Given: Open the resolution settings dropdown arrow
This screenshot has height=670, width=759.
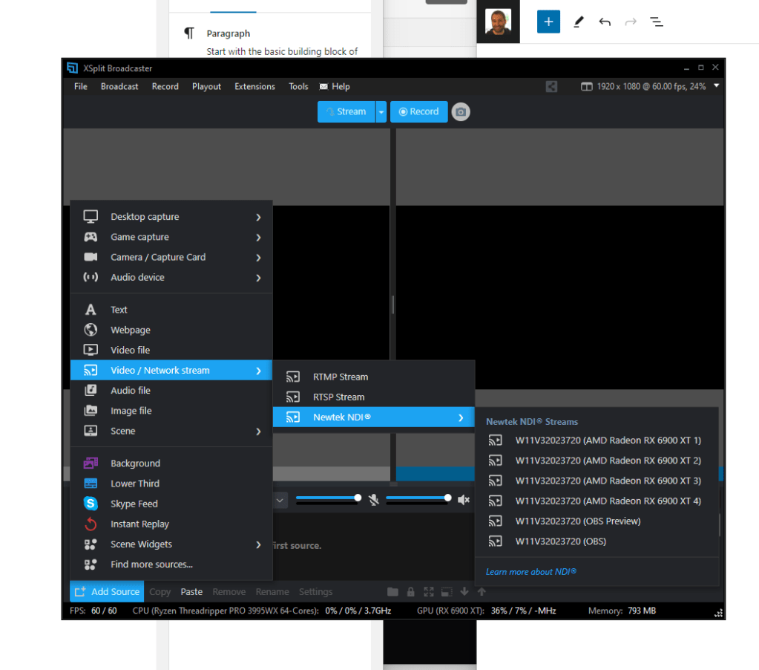Looking at the screenshot, I should [x=717, y=85].
